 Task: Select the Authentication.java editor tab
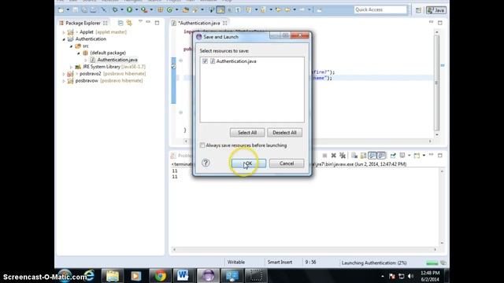199,23
